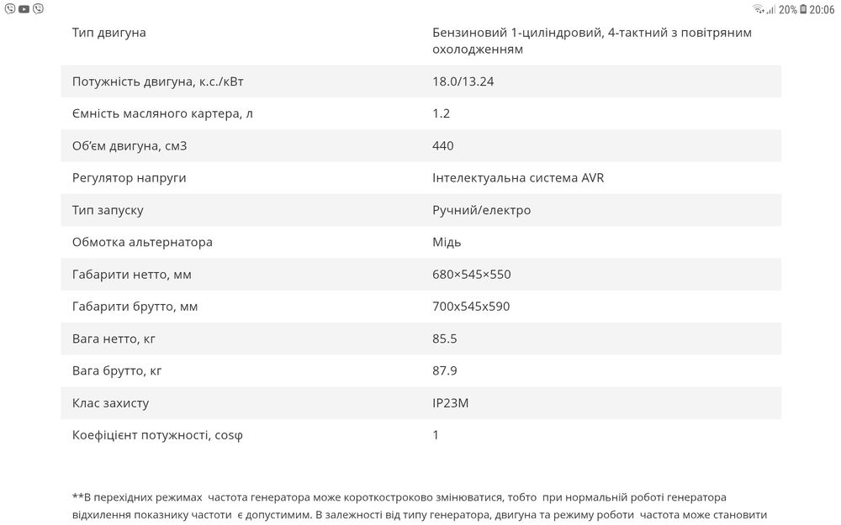Tap the Wi-Fi status icon

758,9
